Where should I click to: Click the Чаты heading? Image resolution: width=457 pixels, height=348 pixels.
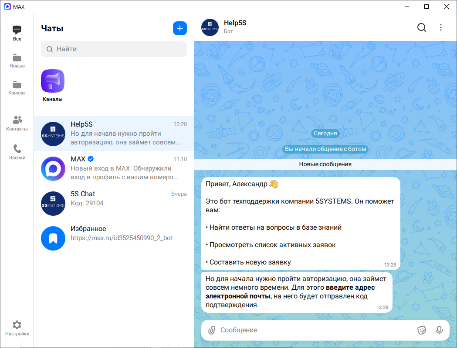click(52, 29)
